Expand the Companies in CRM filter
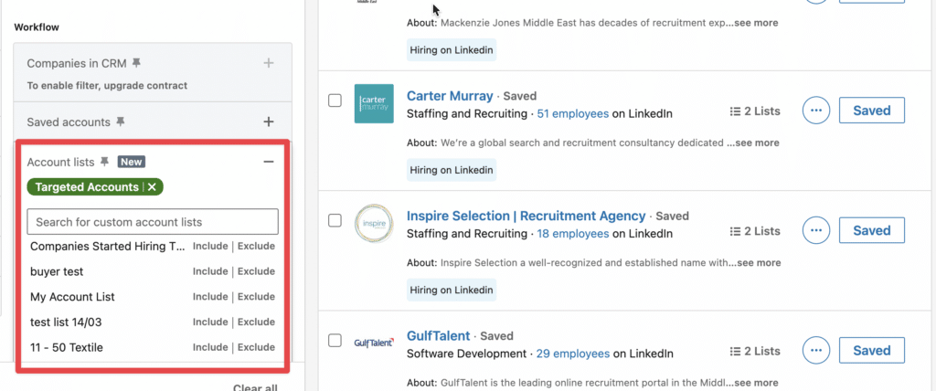 coord(269,63)
